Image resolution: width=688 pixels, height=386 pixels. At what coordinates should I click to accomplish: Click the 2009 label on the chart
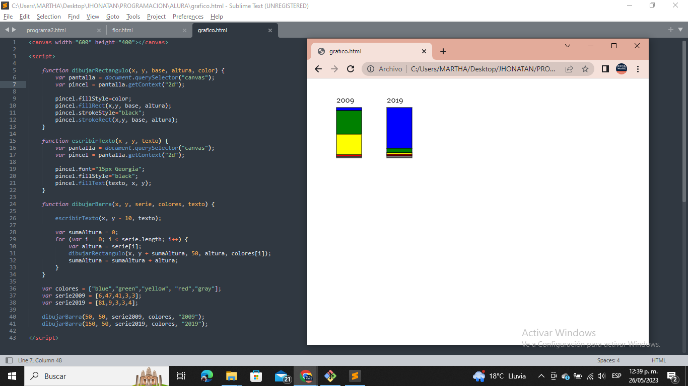pos(345,101)
